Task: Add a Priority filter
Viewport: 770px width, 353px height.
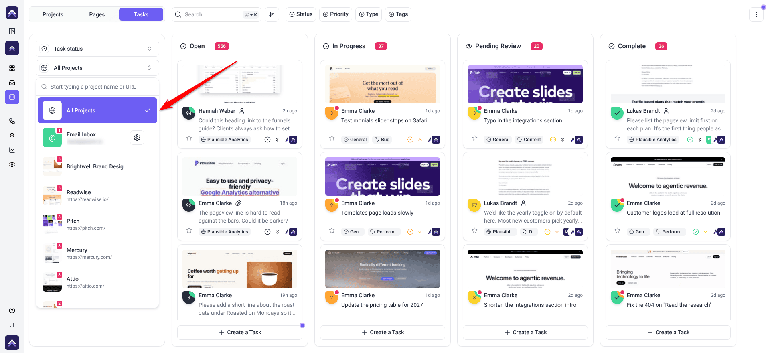Action: pyautogui.click(x=336, y=14)
